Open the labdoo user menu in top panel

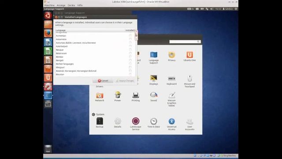coord(228,9)
